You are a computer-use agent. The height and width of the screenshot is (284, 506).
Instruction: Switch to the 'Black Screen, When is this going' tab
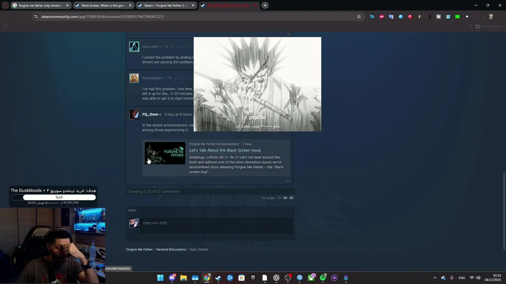pyautogui.click(x=104, y=6)
